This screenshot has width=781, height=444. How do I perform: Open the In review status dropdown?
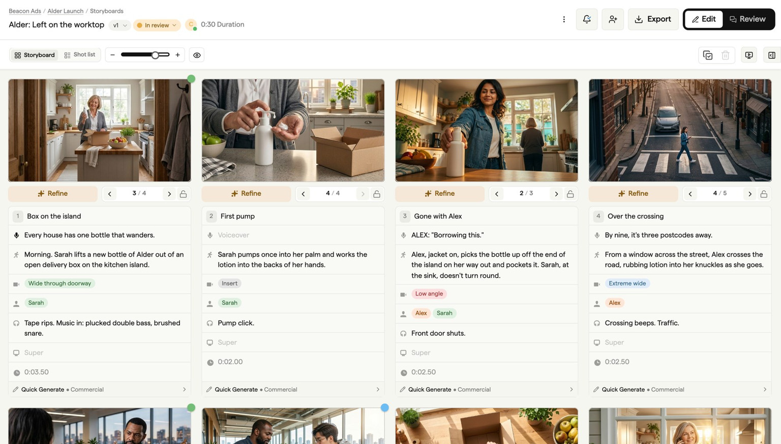[157, 25]
